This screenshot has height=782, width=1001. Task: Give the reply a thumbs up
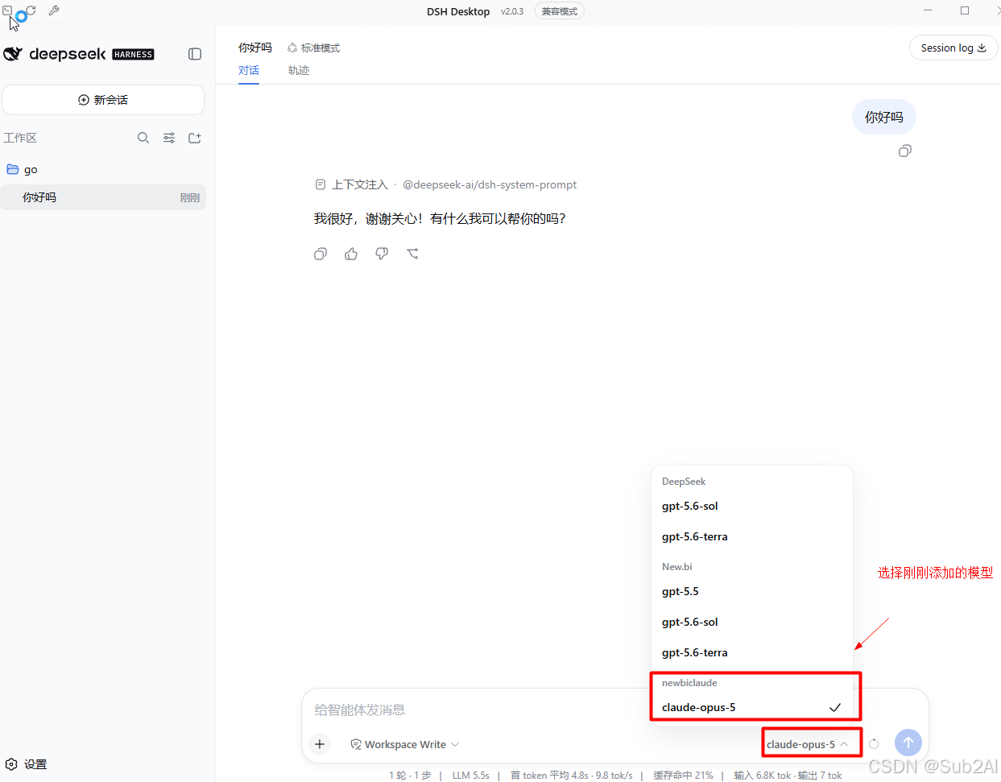click(351, 254)
